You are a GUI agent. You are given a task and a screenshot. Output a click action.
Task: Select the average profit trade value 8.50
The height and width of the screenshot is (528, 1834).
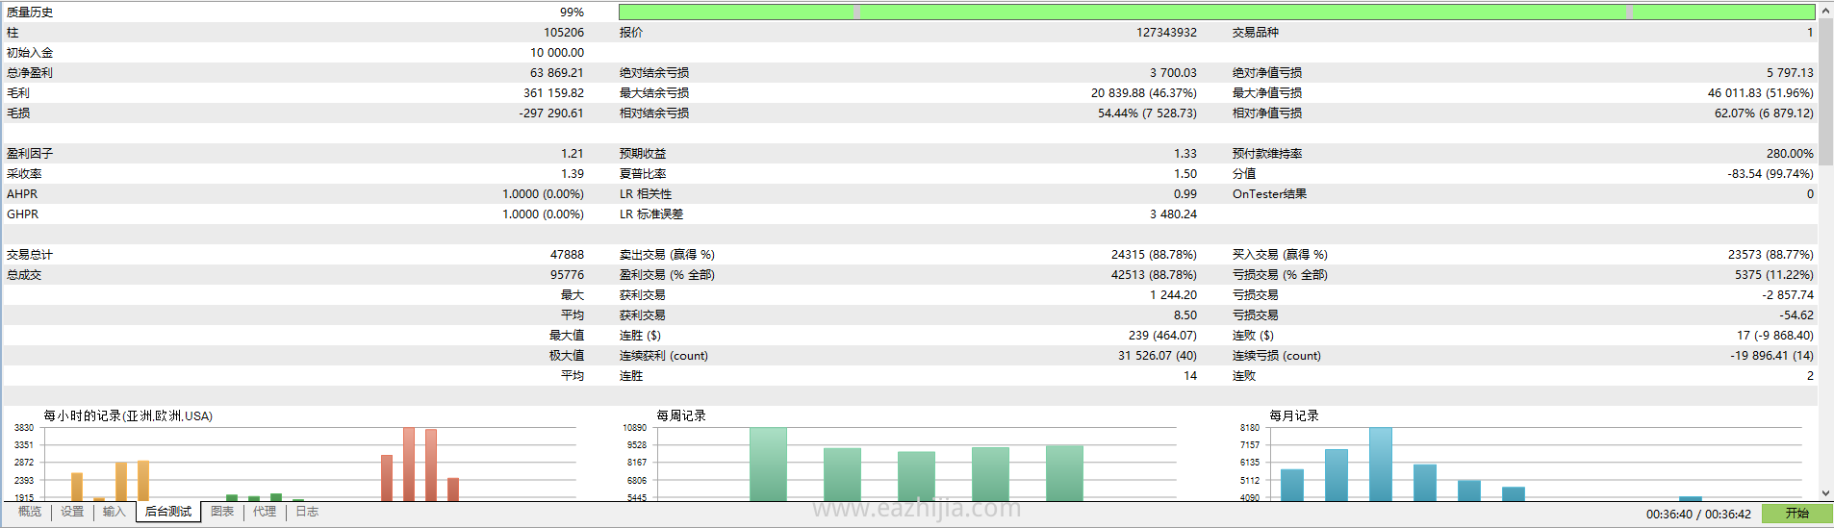[1185, 315]
